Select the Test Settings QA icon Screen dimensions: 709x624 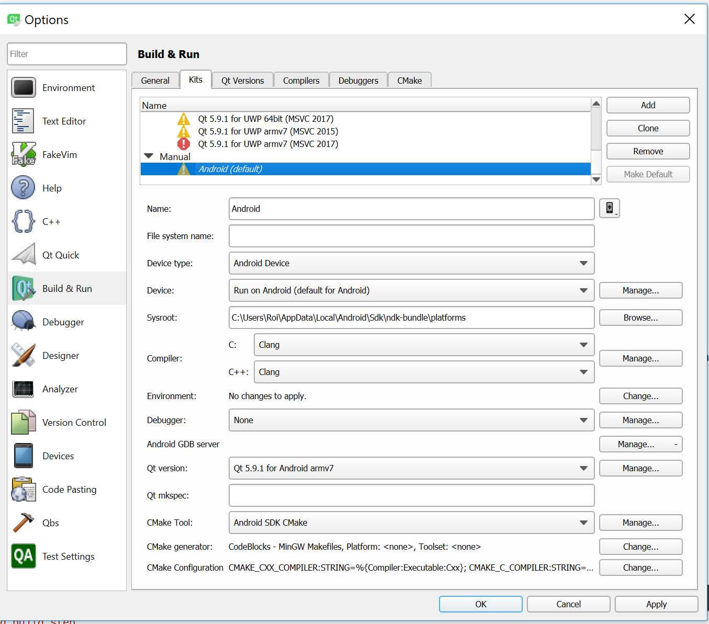24,557
